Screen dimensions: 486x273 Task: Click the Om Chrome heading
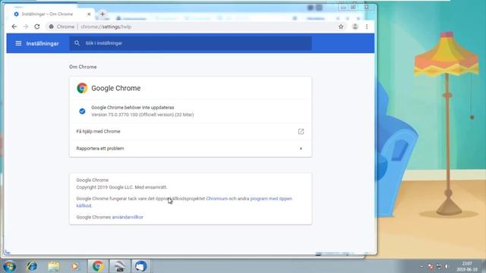tap(83, 67)
